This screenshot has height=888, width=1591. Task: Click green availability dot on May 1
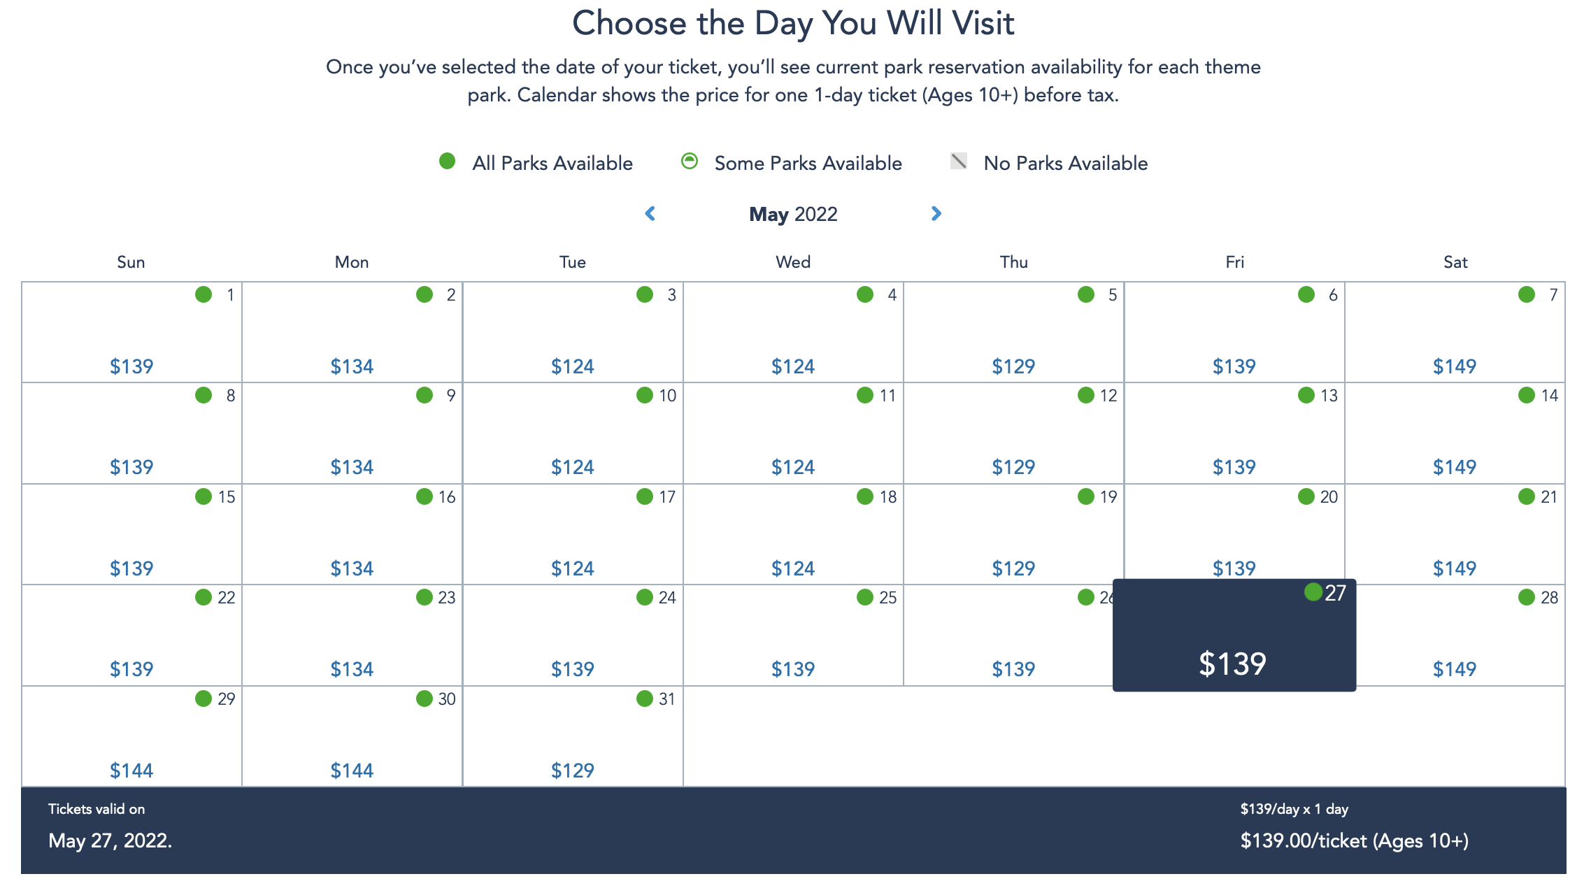[x=204, y=294]
